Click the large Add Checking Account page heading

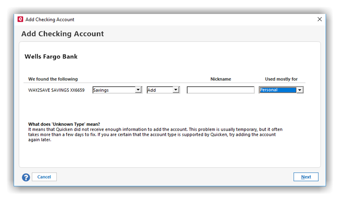62,34
